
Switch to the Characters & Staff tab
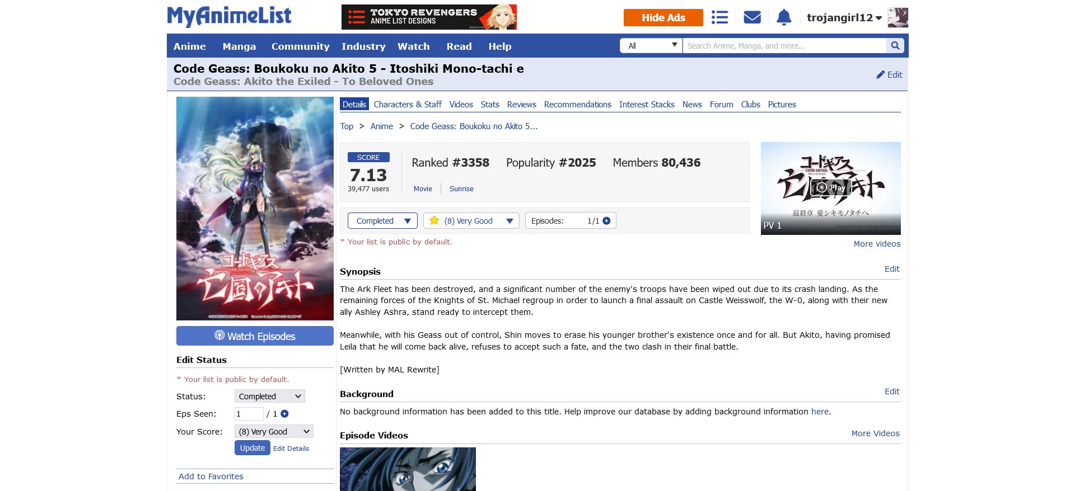pyautogui.click(x=407, y=105)
